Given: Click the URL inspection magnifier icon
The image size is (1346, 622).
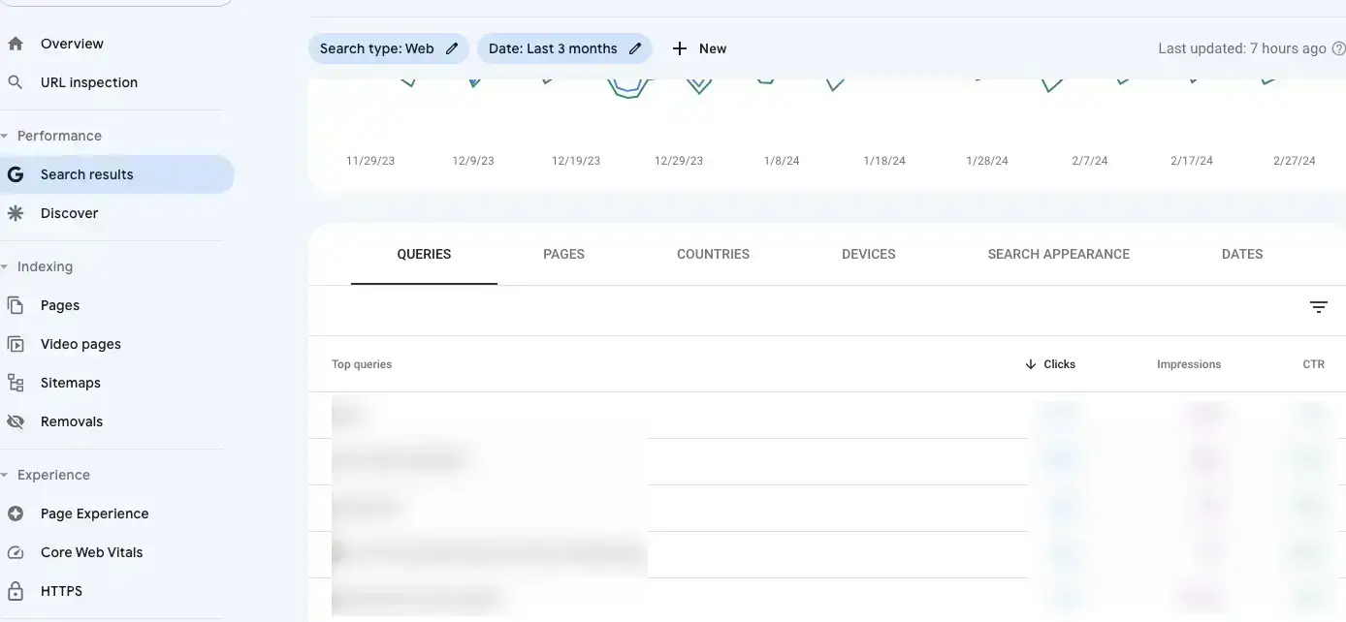Looking at the screenshot, I should [x=16, y=82].
